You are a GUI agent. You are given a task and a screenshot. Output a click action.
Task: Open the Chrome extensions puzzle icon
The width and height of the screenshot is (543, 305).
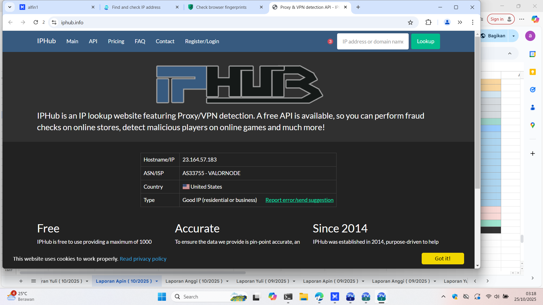click(x=428, y=22)
